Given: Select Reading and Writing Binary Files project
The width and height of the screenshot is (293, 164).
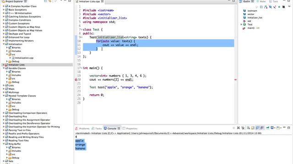Looking at the screenshot, I should pos(26,137).
